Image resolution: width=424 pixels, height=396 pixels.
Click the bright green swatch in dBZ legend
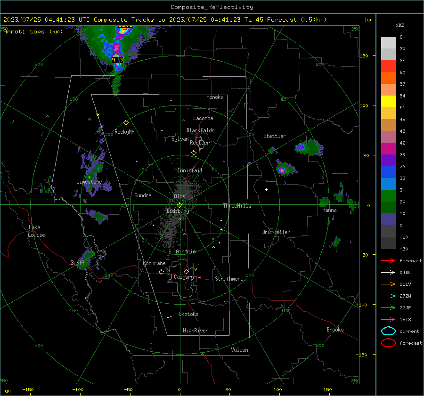point(388,195)
